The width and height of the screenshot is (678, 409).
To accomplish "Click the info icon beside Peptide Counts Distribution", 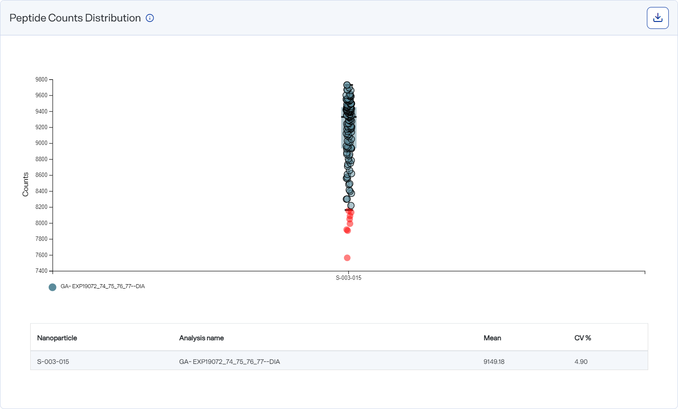I will point(150,18).
